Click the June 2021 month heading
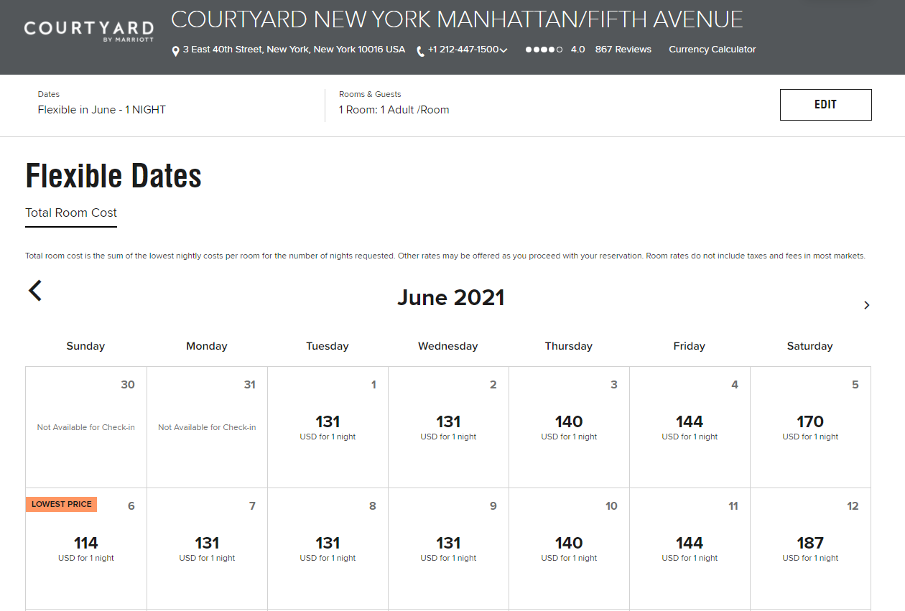 click(x=451, y=298)
